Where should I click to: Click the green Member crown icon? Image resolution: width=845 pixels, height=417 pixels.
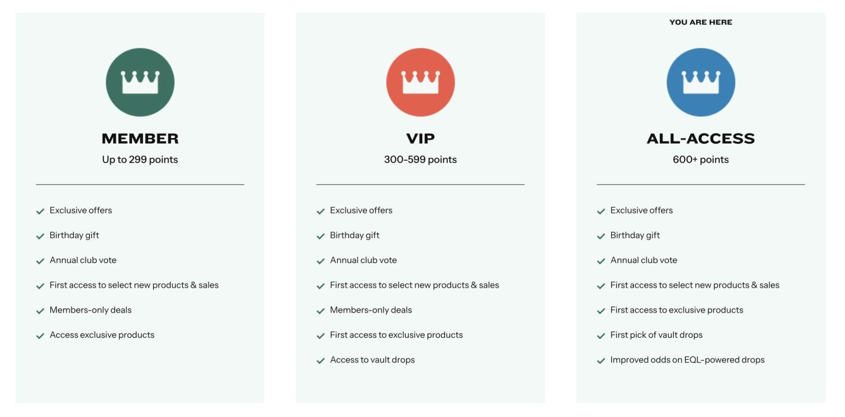140,82
